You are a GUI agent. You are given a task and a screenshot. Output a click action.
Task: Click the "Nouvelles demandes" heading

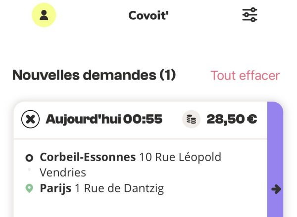(x=84, y=76)
